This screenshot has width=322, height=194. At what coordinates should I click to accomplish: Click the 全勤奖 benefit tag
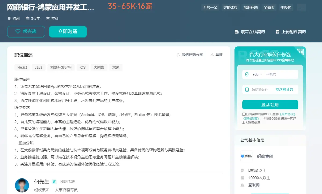[269, 7]
